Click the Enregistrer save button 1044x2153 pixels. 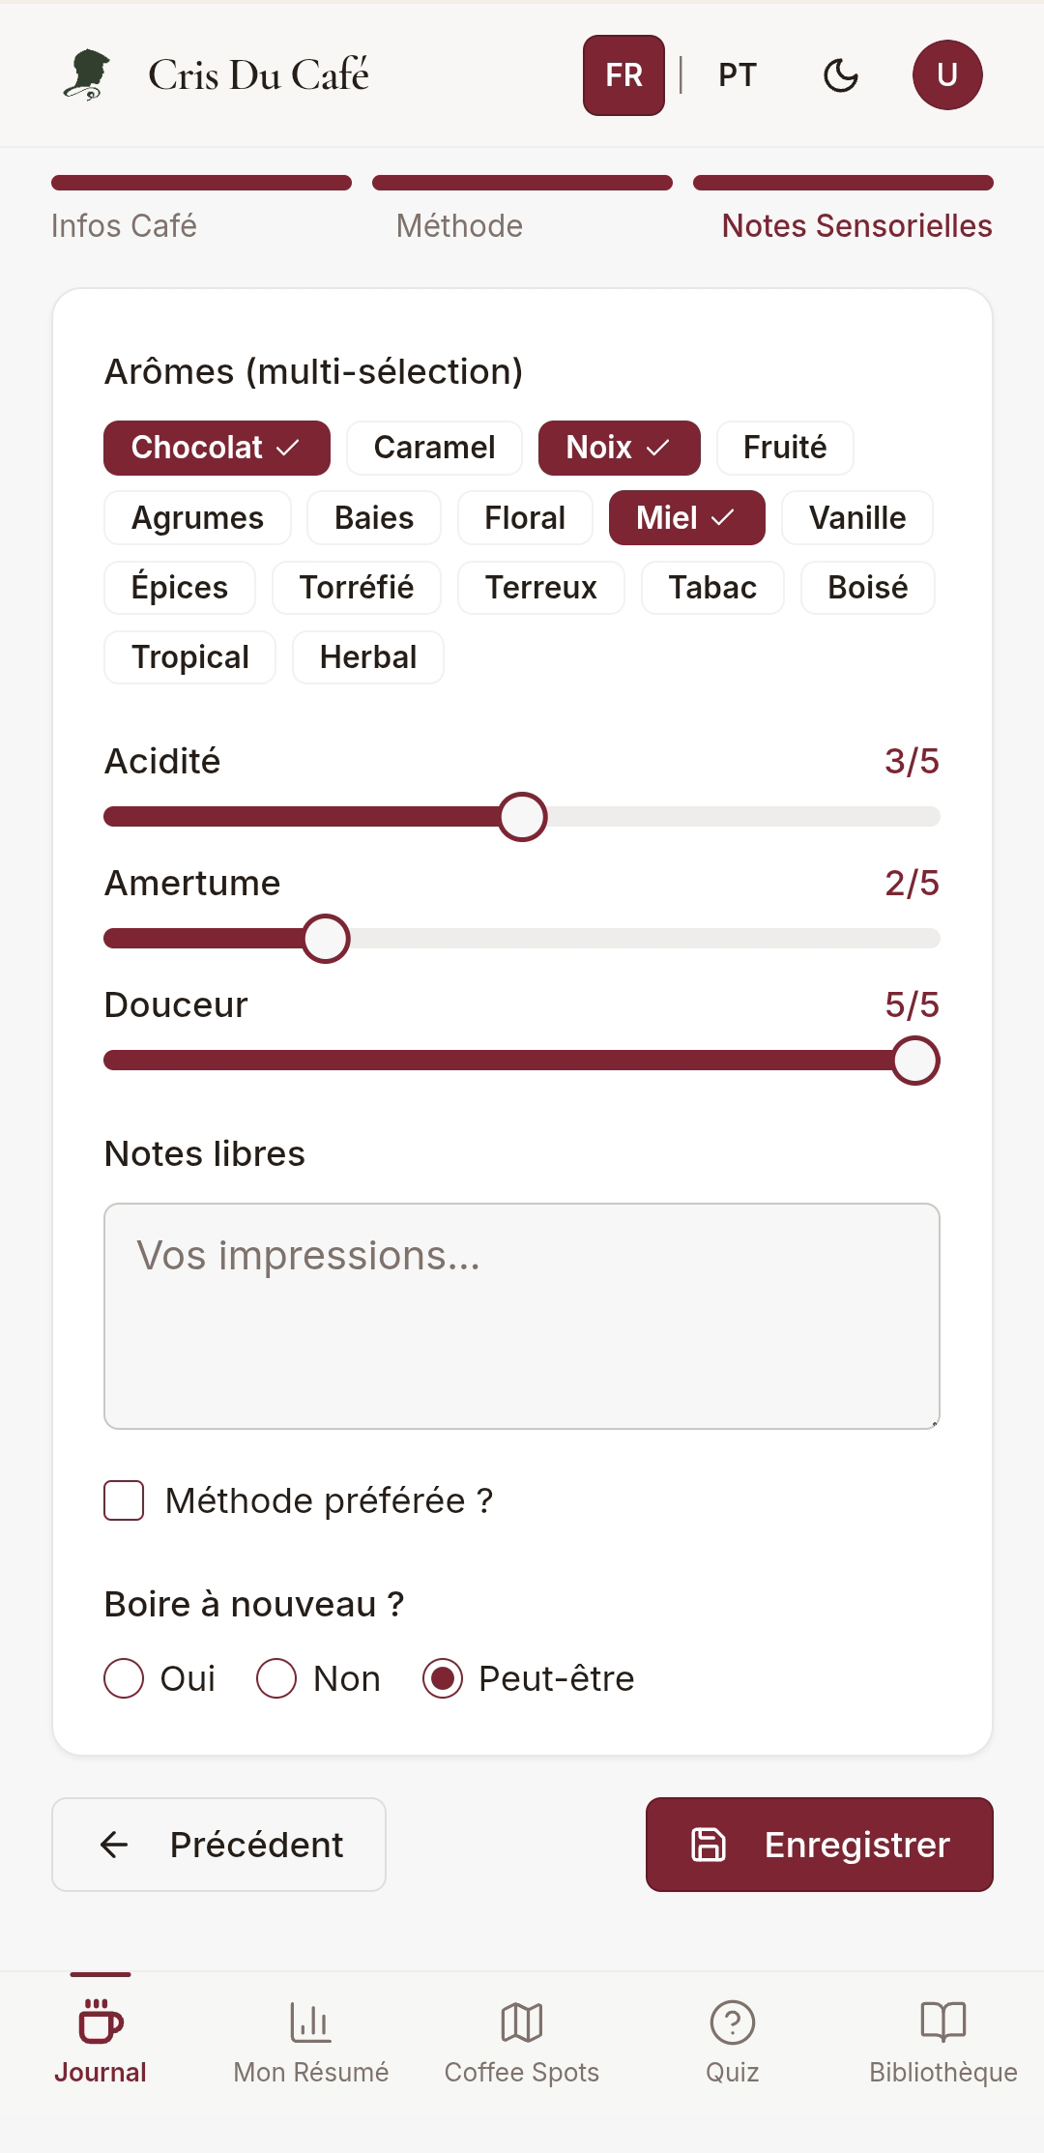[x=819, y=1845]
